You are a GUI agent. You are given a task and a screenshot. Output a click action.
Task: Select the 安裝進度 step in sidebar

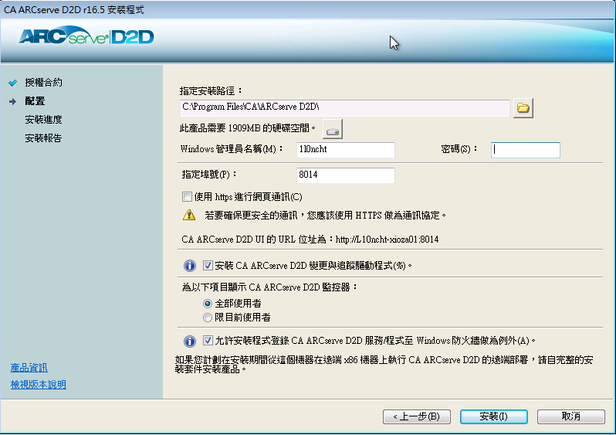pos(43,120)
